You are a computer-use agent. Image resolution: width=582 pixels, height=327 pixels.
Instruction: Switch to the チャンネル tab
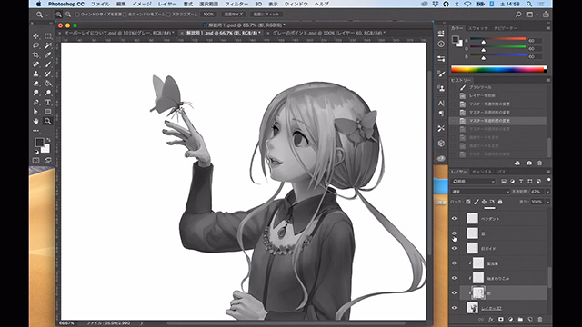[482, 172]
